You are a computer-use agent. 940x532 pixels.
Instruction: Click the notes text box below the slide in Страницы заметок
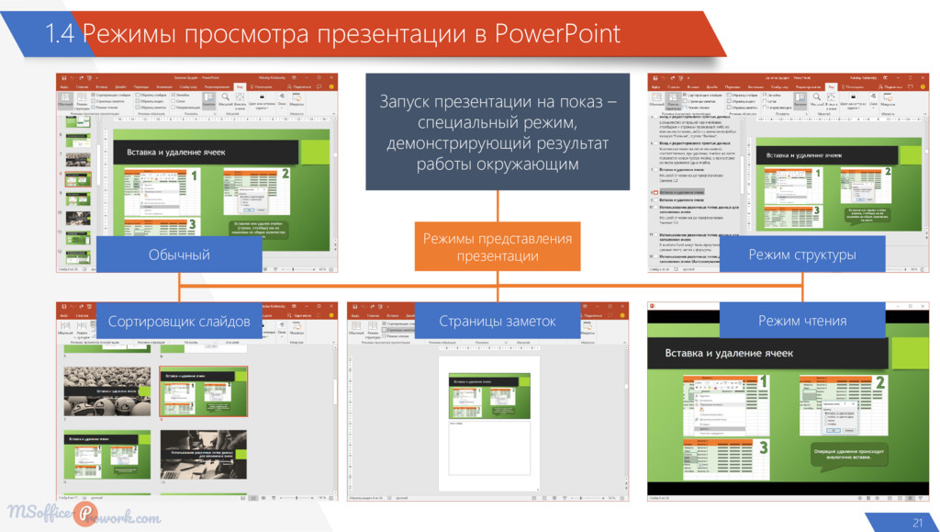[x=489, y=447]
